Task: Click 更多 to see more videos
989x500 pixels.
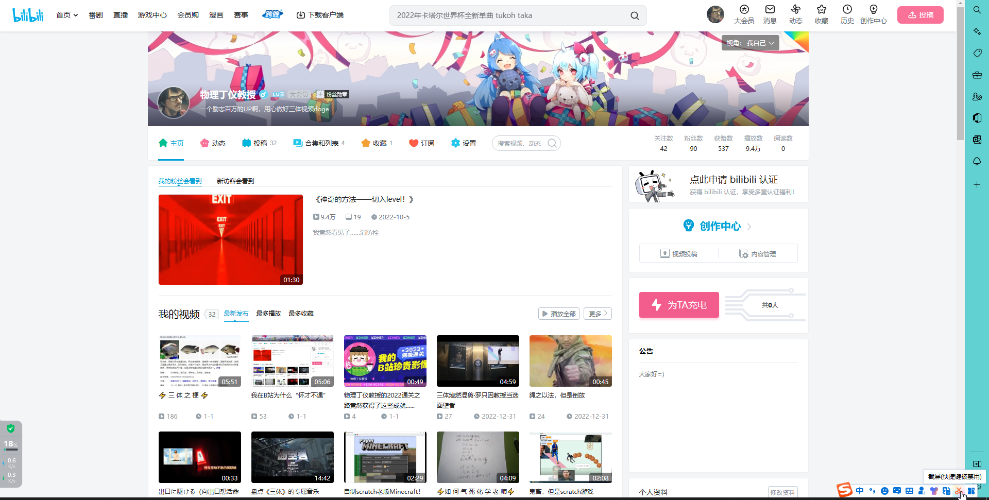Action: [x=598, y=314]
